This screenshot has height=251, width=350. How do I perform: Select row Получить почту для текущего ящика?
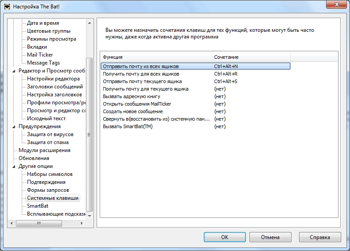tap(195, 89)
